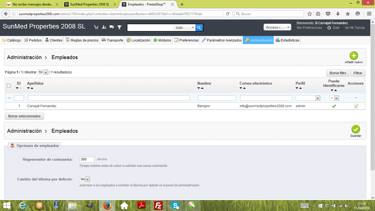
Task: Open the Ver Mi Tienda link
Action: point(355,28)
